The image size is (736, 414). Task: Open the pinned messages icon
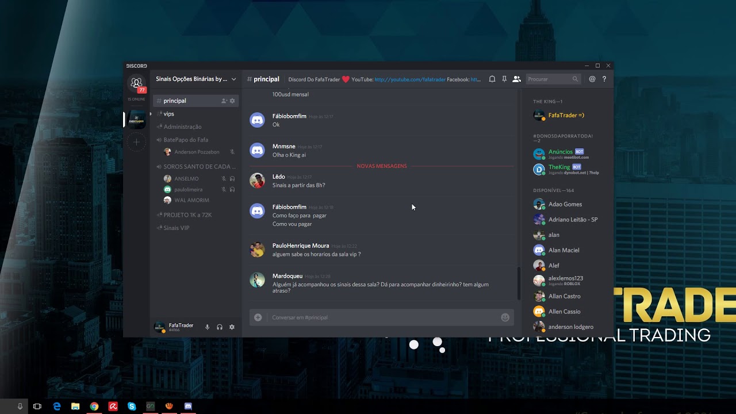point(504,79)
